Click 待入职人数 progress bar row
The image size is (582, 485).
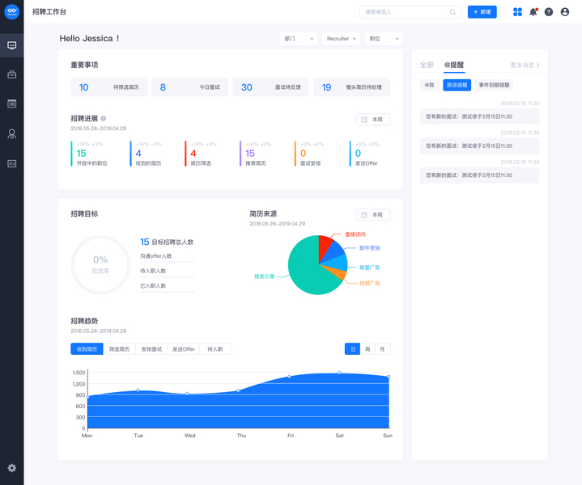pyautogui.click(x=168, y=273)
